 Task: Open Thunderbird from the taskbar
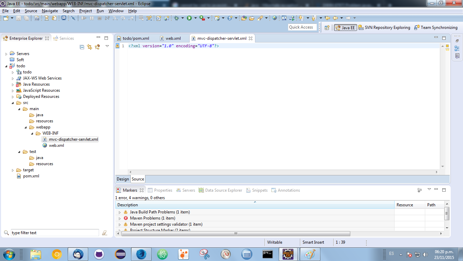click(x=78, y=254)
